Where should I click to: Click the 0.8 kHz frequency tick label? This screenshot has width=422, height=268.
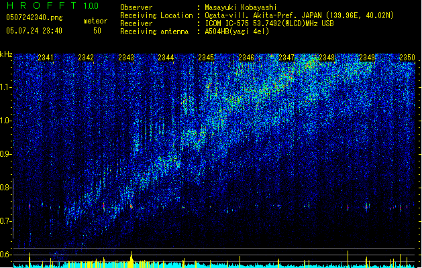point(6,188)
